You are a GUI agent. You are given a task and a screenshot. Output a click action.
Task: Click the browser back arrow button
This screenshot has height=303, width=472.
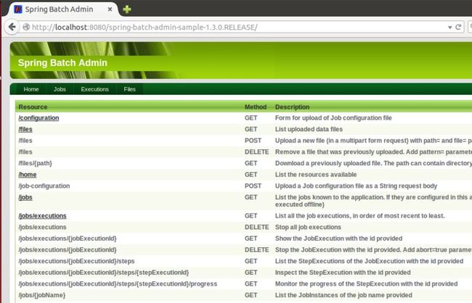(x=12, y=27)
